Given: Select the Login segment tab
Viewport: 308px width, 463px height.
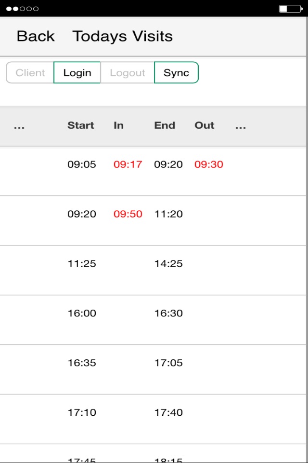Looking at the screenshot, I should [77, 73].
